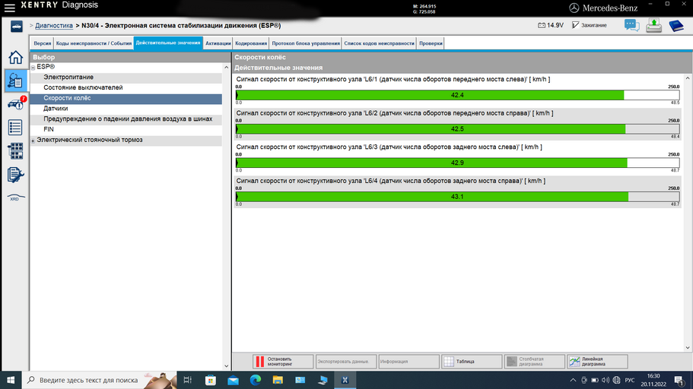693x389 pixels.
Task: Open the hamburger main menu
Action: pos(9,8)
